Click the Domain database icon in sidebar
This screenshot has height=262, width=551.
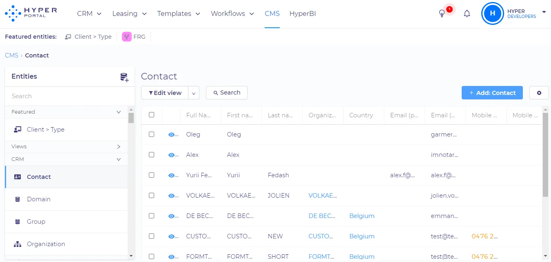click(x=18, y=199)
